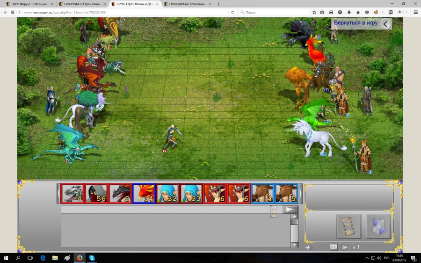Click the teal dragon at bottom left

[66, 144]
